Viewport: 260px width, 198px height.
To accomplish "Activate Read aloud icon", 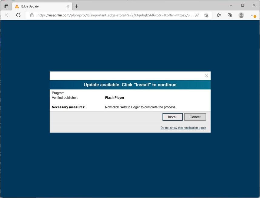I will [x=197, y=15].
